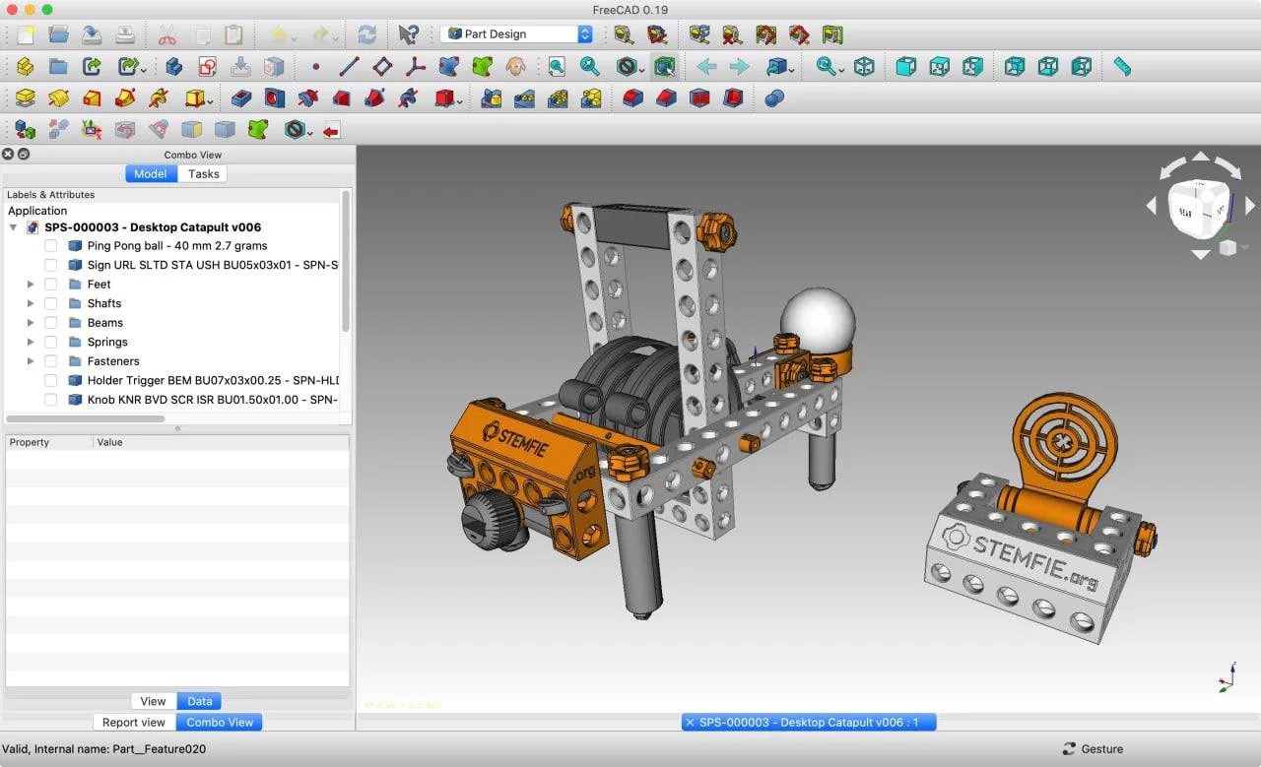The width and height of the screenshot is (1261, 767).
Task: Open the Part Design workbench dropdown
Action: pos(517,34)
